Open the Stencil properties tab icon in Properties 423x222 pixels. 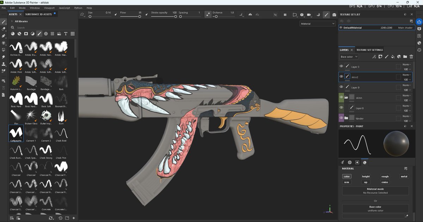pyautogui.click(x=357, y=162)
